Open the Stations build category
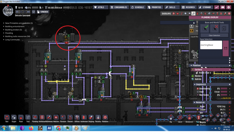 [70, 117]
